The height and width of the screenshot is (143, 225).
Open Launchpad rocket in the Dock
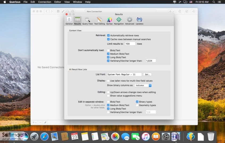coord(34,136)
